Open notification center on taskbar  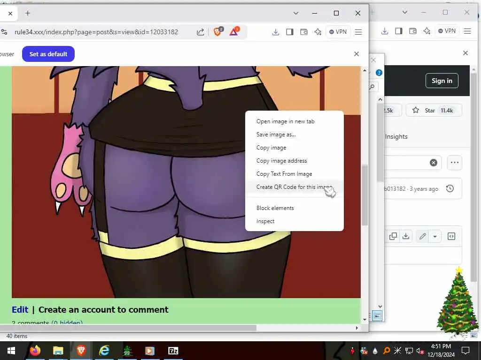465,351
